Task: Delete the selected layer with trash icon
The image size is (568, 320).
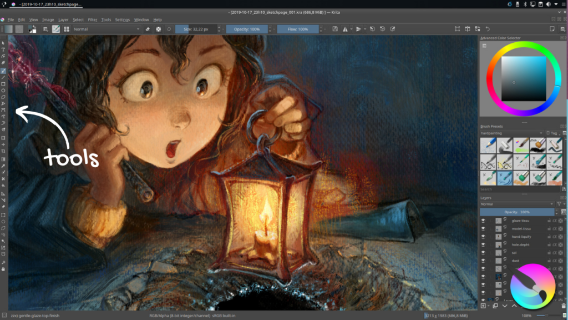Action: click(x=564, y=306)
